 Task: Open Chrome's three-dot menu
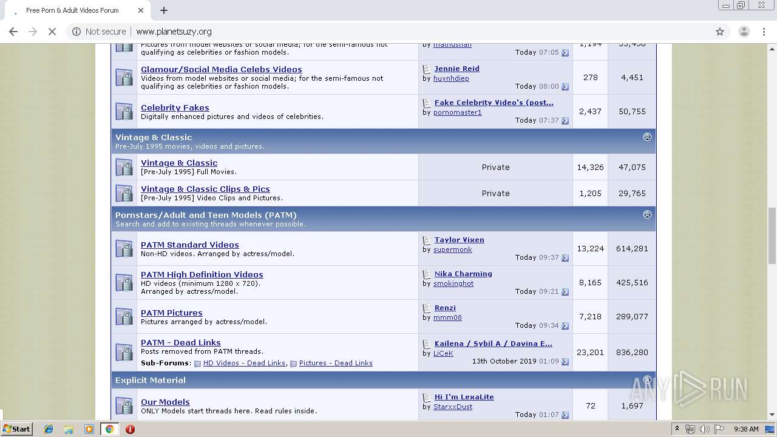[x=764, y=32]
